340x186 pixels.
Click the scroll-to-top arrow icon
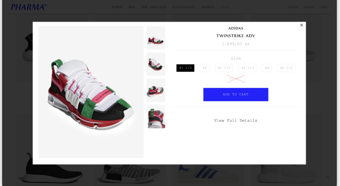click(327, 178)
